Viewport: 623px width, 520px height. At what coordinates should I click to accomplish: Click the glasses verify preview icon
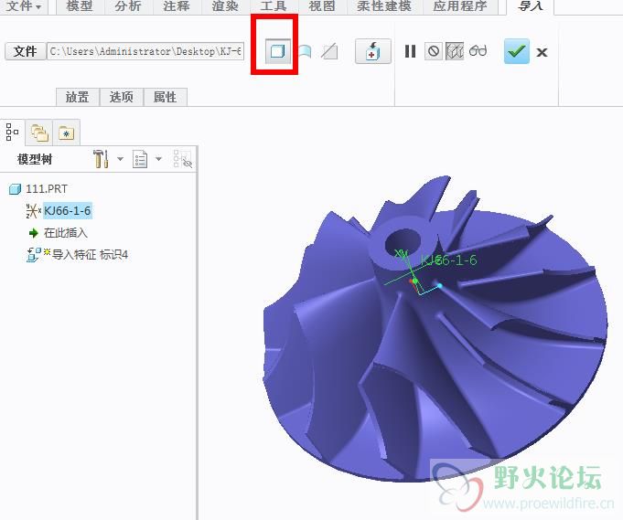478,51
